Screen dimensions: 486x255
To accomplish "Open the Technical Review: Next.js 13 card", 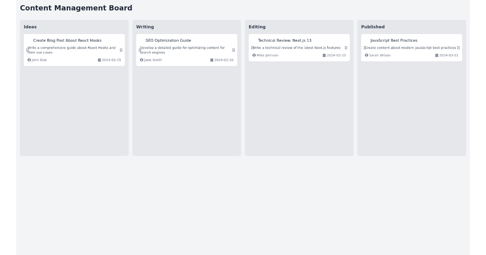I will point(285,40).
